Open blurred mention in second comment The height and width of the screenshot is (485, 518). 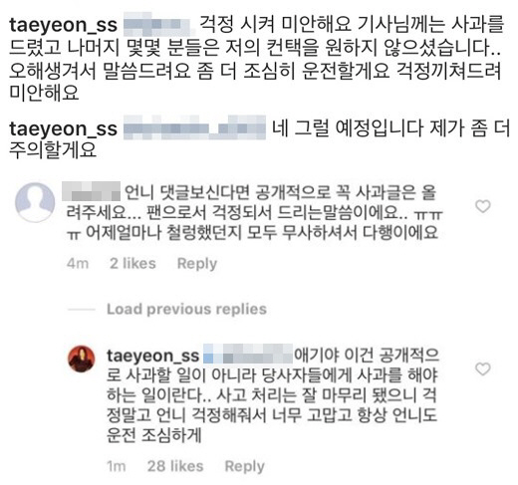194,127
